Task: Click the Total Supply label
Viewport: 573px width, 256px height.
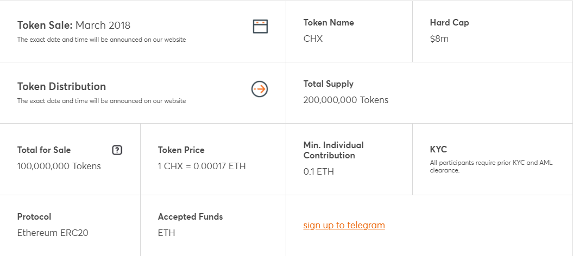Action: coord(328,84)
